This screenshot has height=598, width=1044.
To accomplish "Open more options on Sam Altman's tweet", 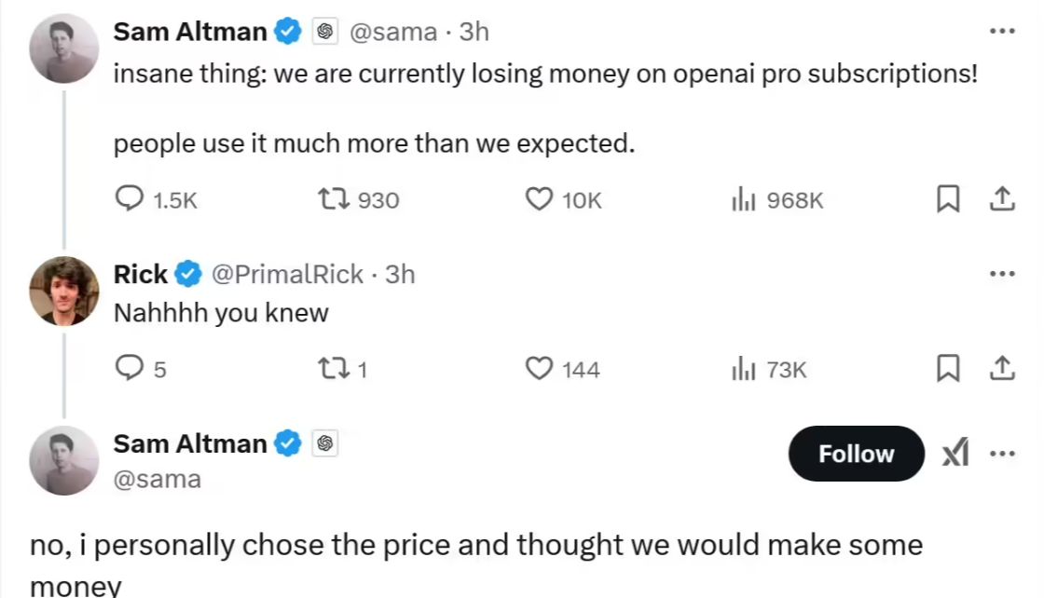I will 1002,31.
